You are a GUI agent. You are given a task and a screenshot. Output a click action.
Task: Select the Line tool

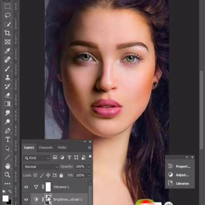point(7,157)
